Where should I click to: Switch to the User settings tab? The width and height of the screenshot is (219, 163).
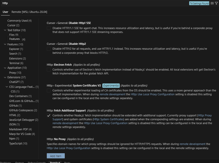point(5,12)
